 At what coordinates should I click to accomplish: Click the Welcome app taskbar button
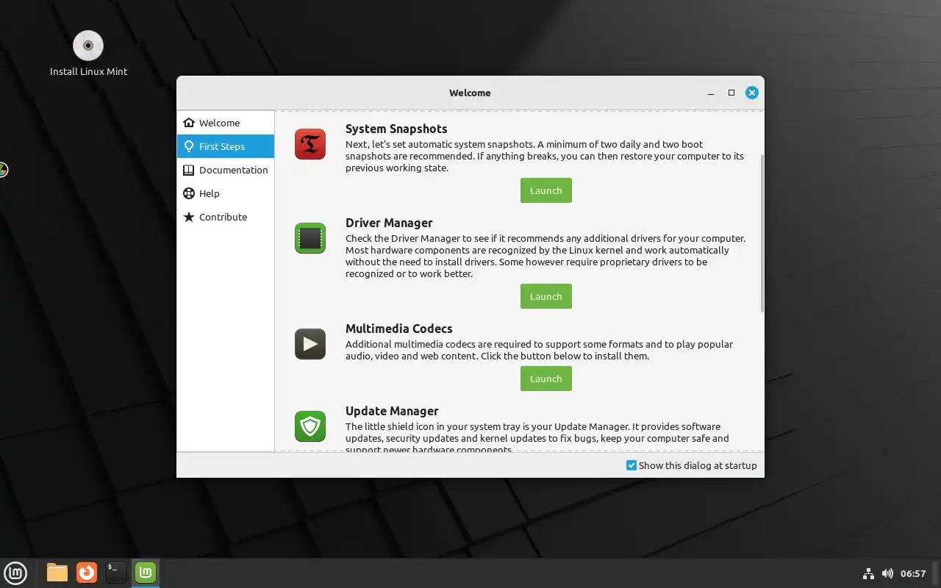click(x=146, y=572)
